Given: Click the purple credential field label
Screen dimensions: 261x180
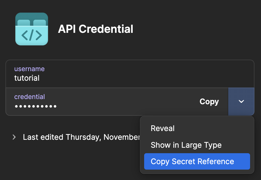Looking at the screenshot, I should point(29,97).
